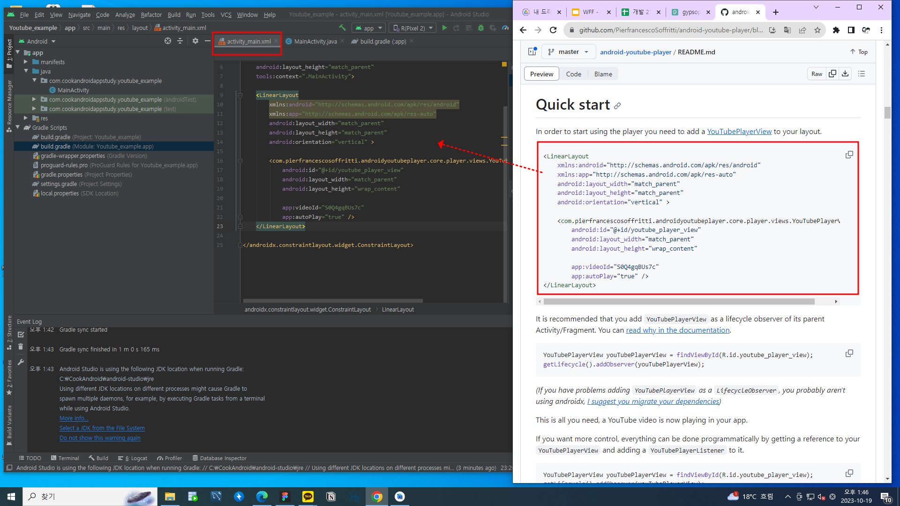Start debugging with the green bug icon
This screenshot has width=900, height=506.
(x=481, y=28)
